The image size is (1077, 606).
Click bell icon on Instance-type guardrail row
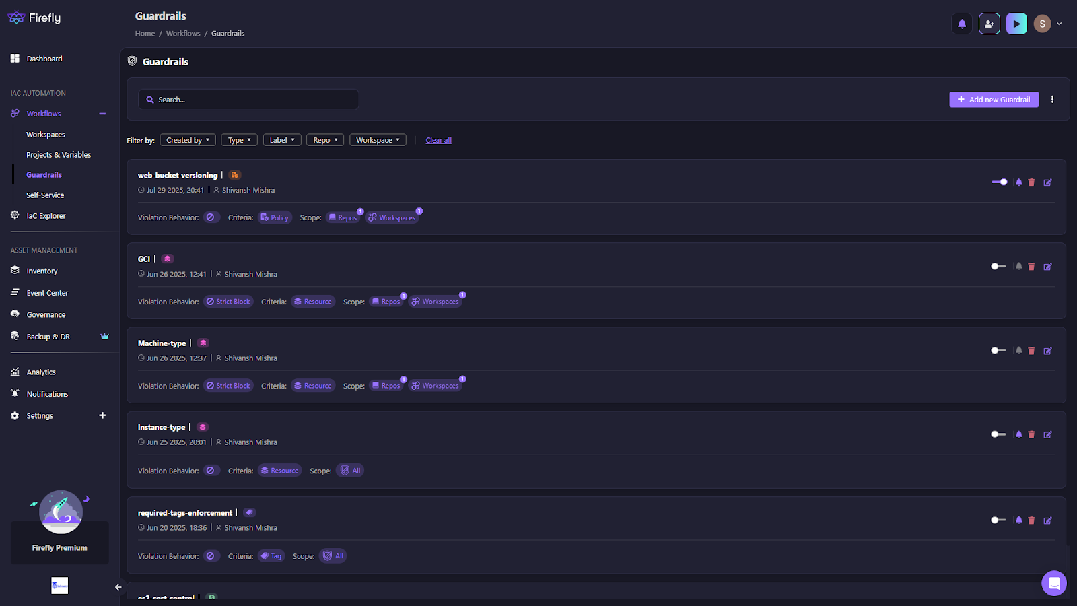tap(1018, 435)
